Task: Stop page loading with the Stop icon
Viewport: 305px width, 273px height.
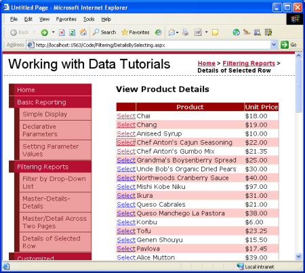Action: point(62,33)
